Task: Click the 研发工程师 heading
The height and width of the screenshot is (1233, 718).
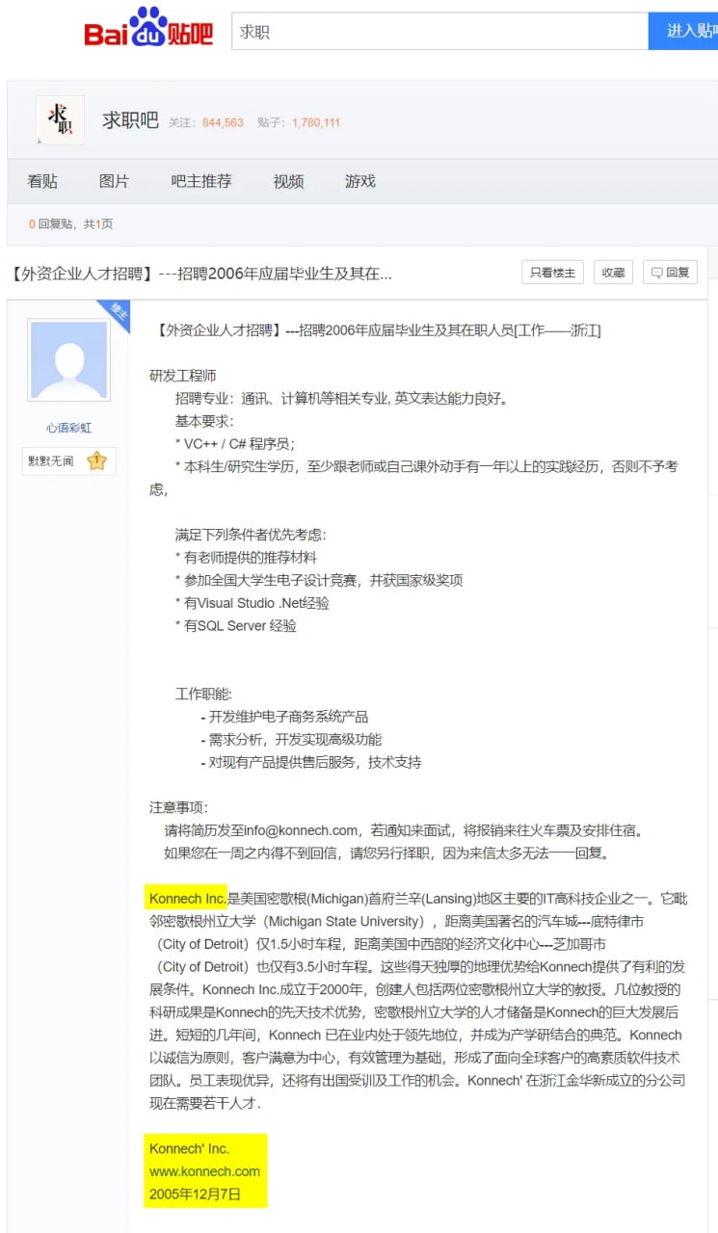Action: (x=183, y=375)
